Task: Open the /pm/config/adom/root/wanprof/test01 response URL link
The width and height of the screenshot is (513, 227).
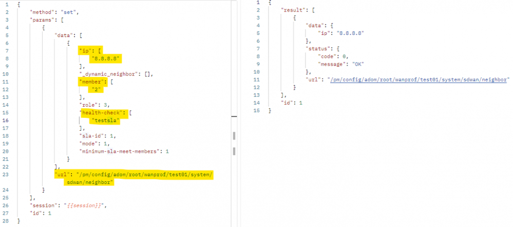Action: (x=420, y=79)
